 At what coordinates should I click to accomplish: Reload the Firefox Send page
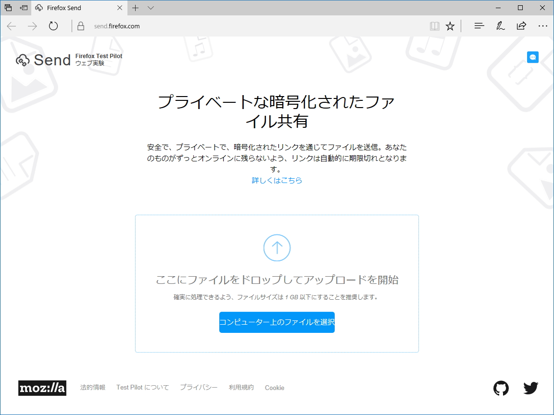pos(53,26)
